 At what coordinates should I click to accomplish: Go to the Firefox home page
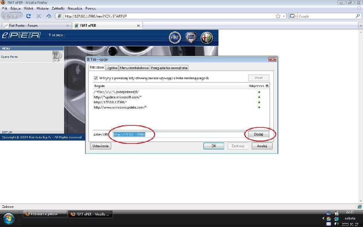tap(49, 16)
